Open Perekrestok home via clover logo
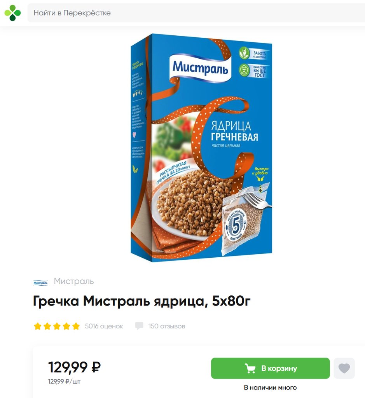This screenshot has width=365, height=398. [12, 13]
